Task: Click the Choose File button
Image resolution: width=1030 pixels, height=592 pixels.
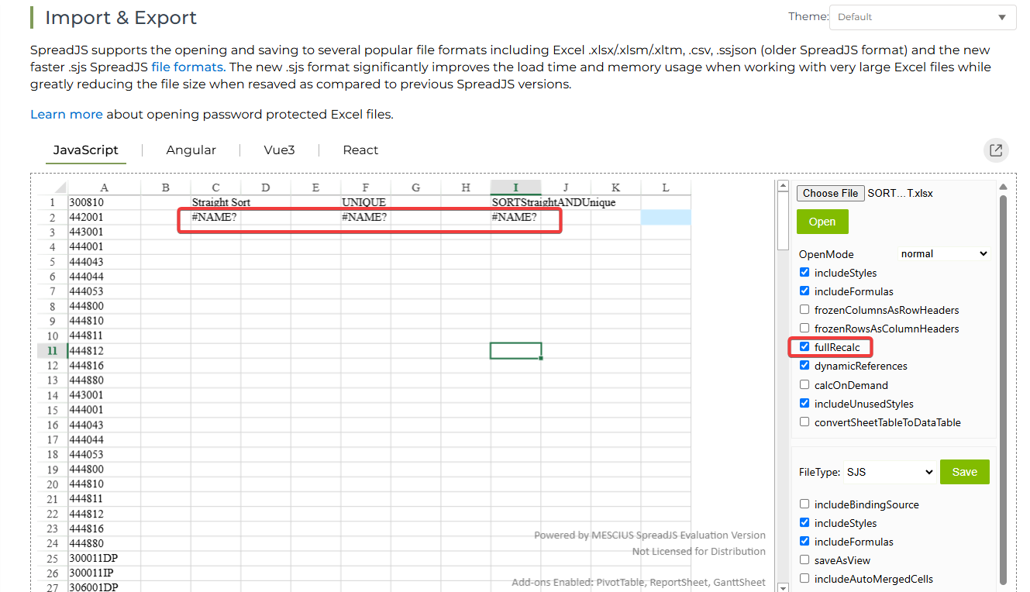Action: click(x=830, y=193)
